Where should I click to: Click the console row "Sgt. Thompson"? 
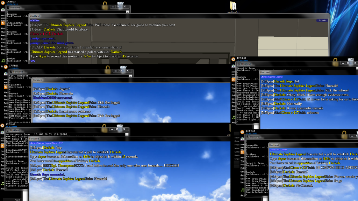19,76
